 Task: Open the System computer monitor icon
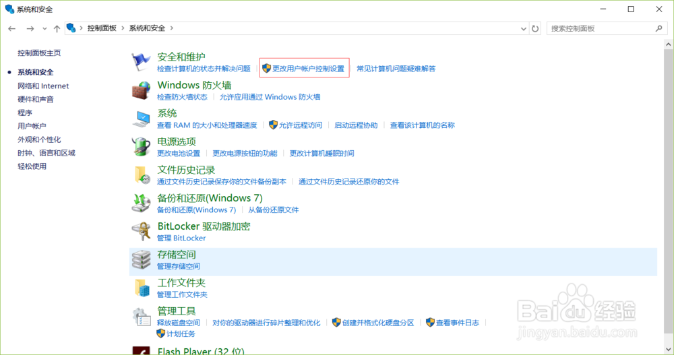(x=141, y=119)
